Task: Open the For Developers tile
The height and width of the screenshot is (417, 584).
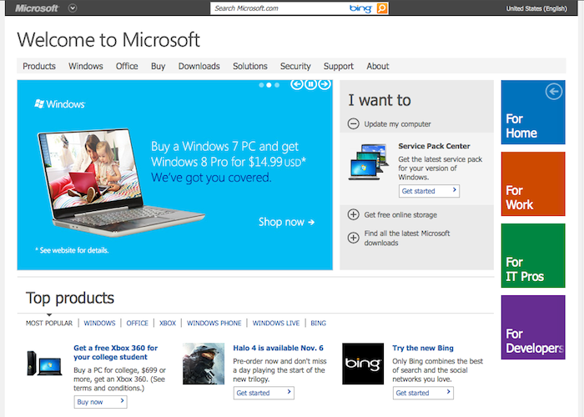Action: click(x=533, y=327)
